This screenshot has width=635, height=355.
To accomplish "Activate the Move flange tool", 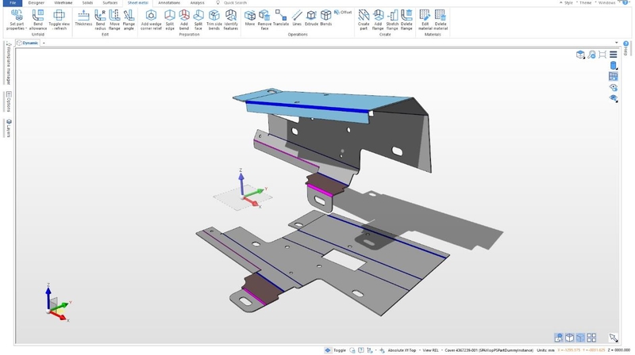I will [x=114, y=20].
